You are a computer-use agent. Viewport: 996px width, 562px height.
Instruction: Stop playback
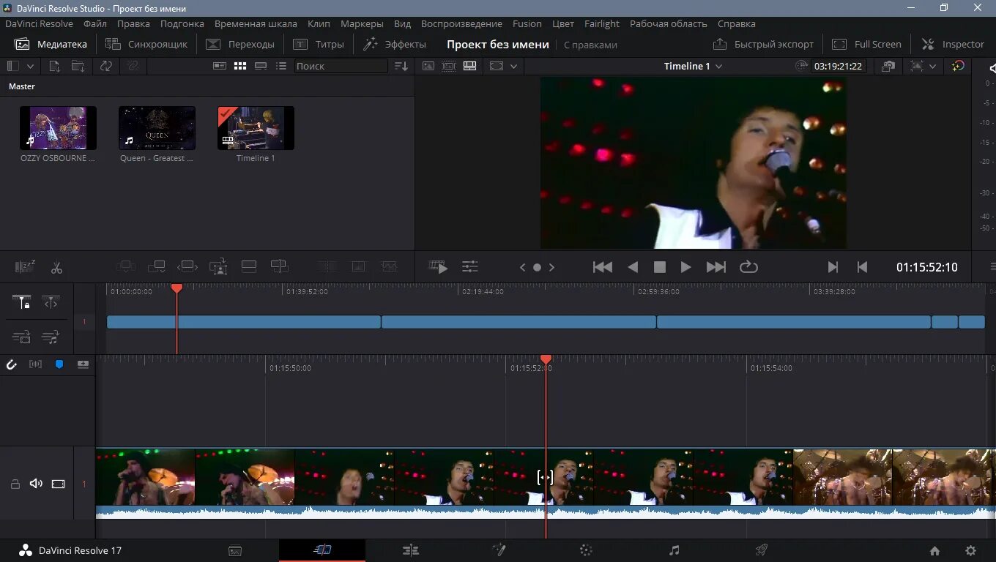(x=659, y=267)
